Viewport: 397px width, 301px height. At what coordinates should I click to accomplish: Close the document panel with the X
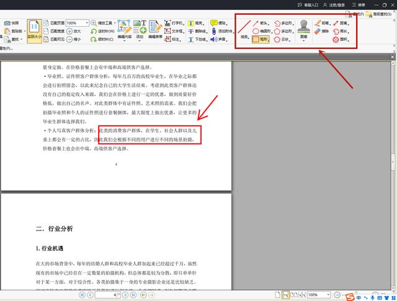(x=393, y=57)
